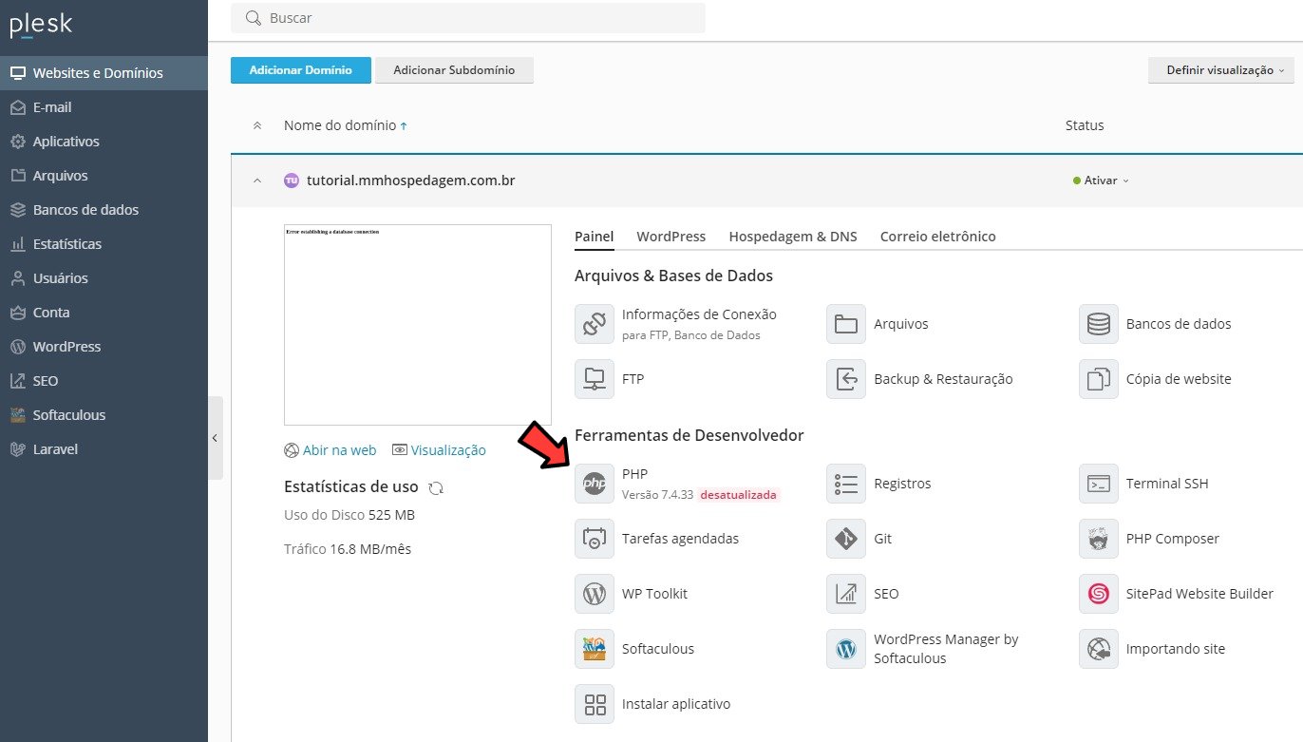Click the tutorial domain avatar icon
The width and height of the screenshot is (1303, 742).
(292, 180)
